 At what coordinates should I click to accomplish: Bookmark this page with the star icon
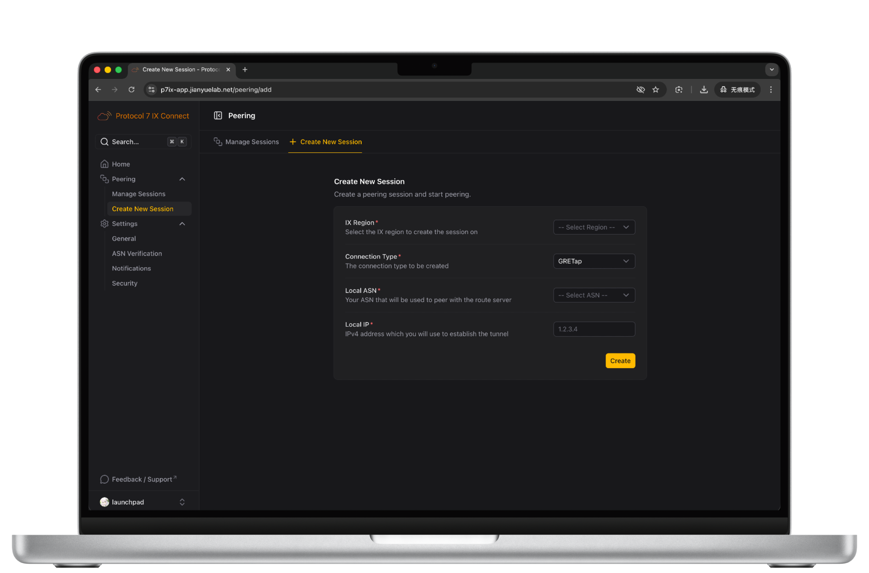pos(655,90)
